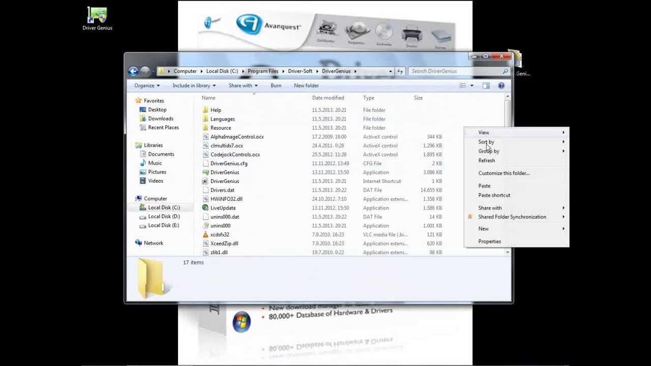Viewport: 651px width, 366px height.
Task: Open the Group by context submenu
Action: coord(516,151)
